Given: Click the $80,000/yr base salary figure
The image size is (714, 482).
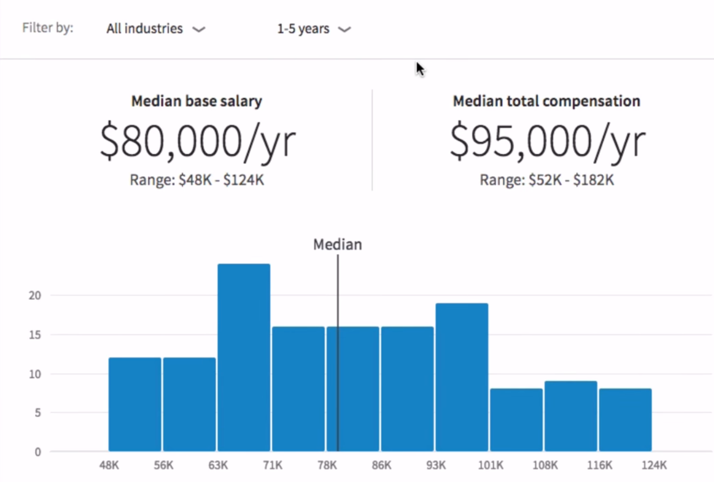Looking at the screenshot, I should coord(197,141).
